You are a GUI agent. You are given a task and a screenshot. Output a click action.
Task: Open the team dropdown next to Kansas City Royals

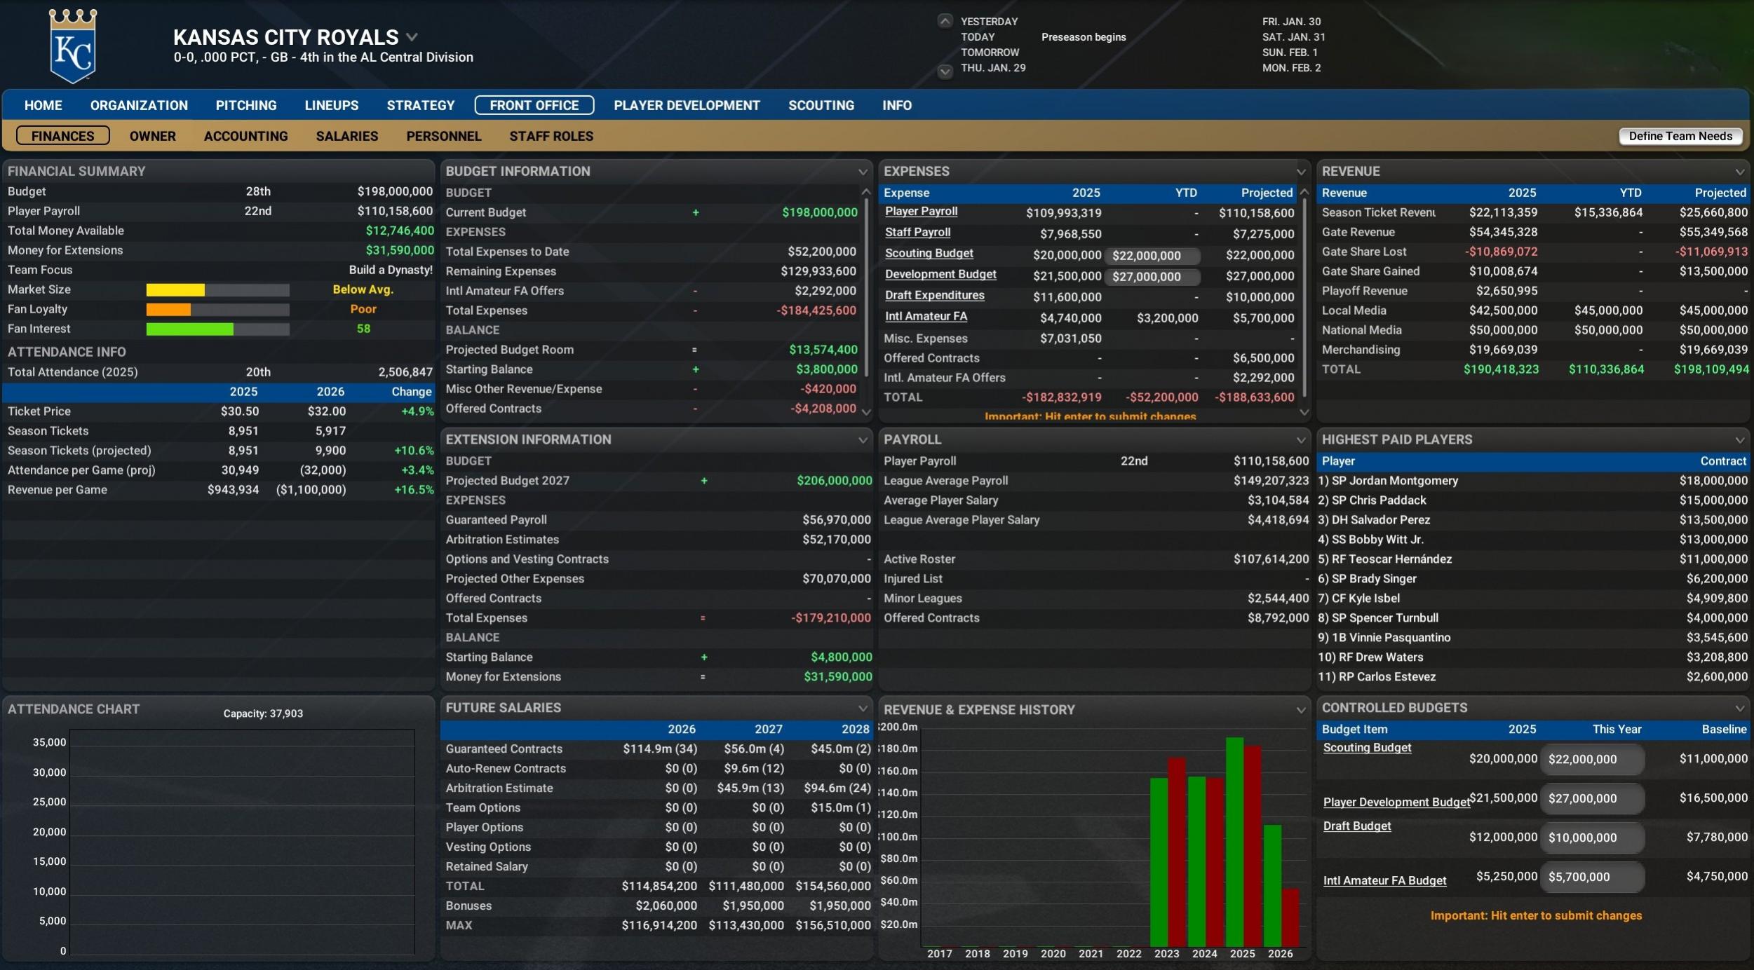pyautogui.click(x=412, y=37)
